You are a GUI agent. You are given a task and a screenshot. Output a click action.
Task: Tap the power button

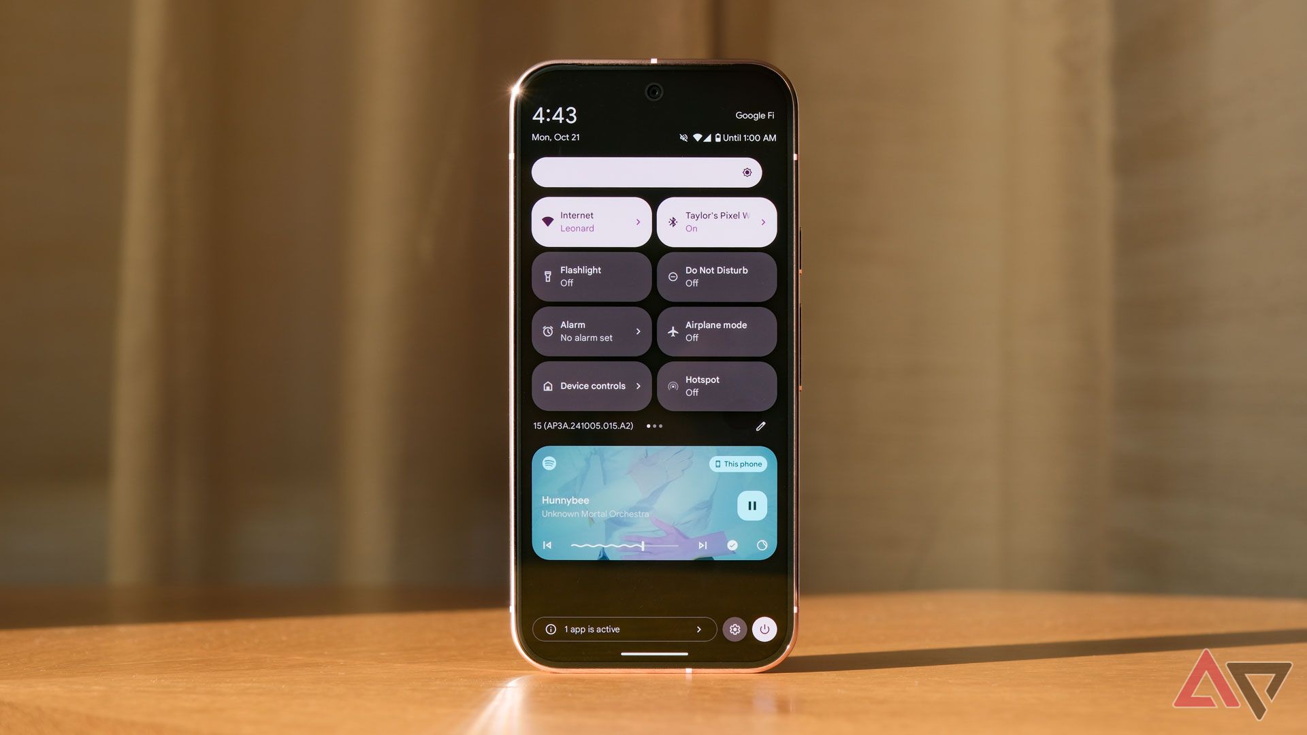click(x=764, y=628)
